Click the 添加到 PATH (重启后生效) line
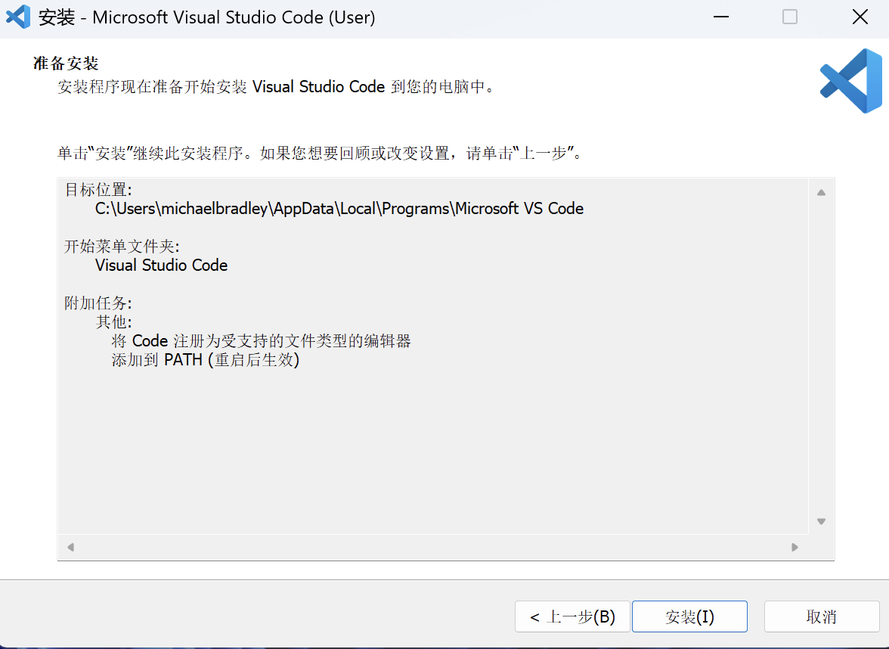 pos(206,360)
